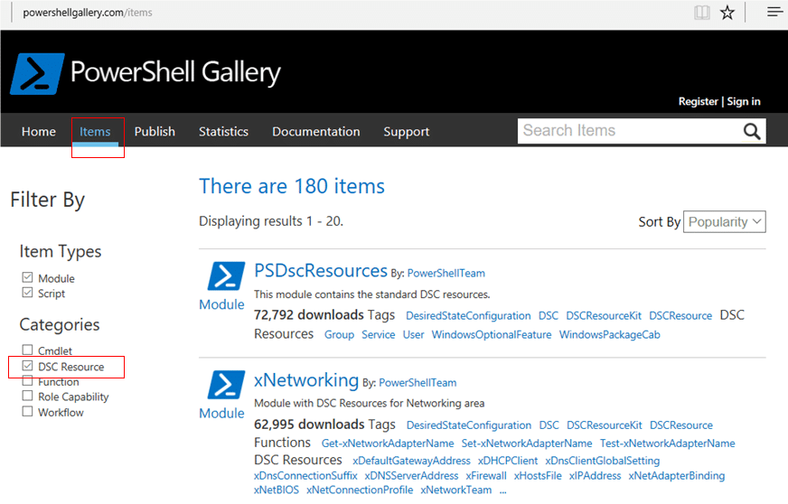Check the Workflow category
This screenshot has width=788, height=504.
click(x=28, y=412)
